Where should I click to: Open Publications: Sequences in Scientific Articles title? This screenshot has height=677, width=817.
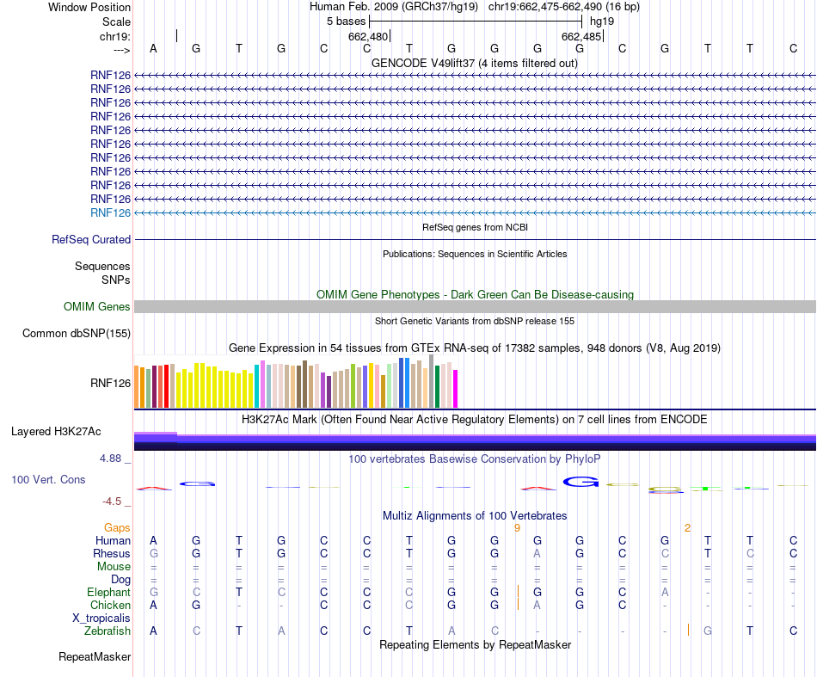[x=475, y=254]
